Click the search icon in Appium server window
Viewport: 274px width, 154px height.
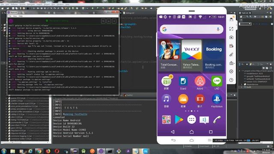click(x=103, y=21)
